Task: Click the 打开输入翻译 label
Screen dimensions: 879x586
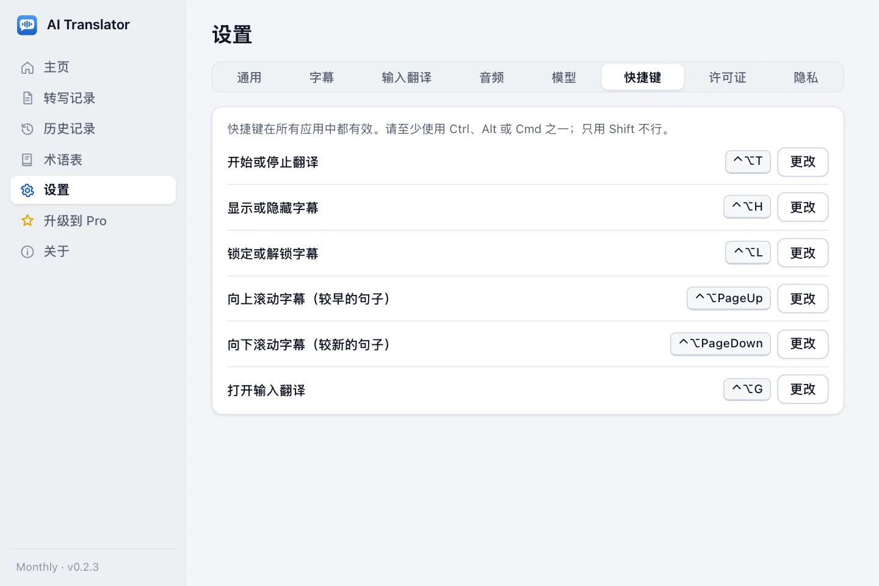Action: (266, 391)
